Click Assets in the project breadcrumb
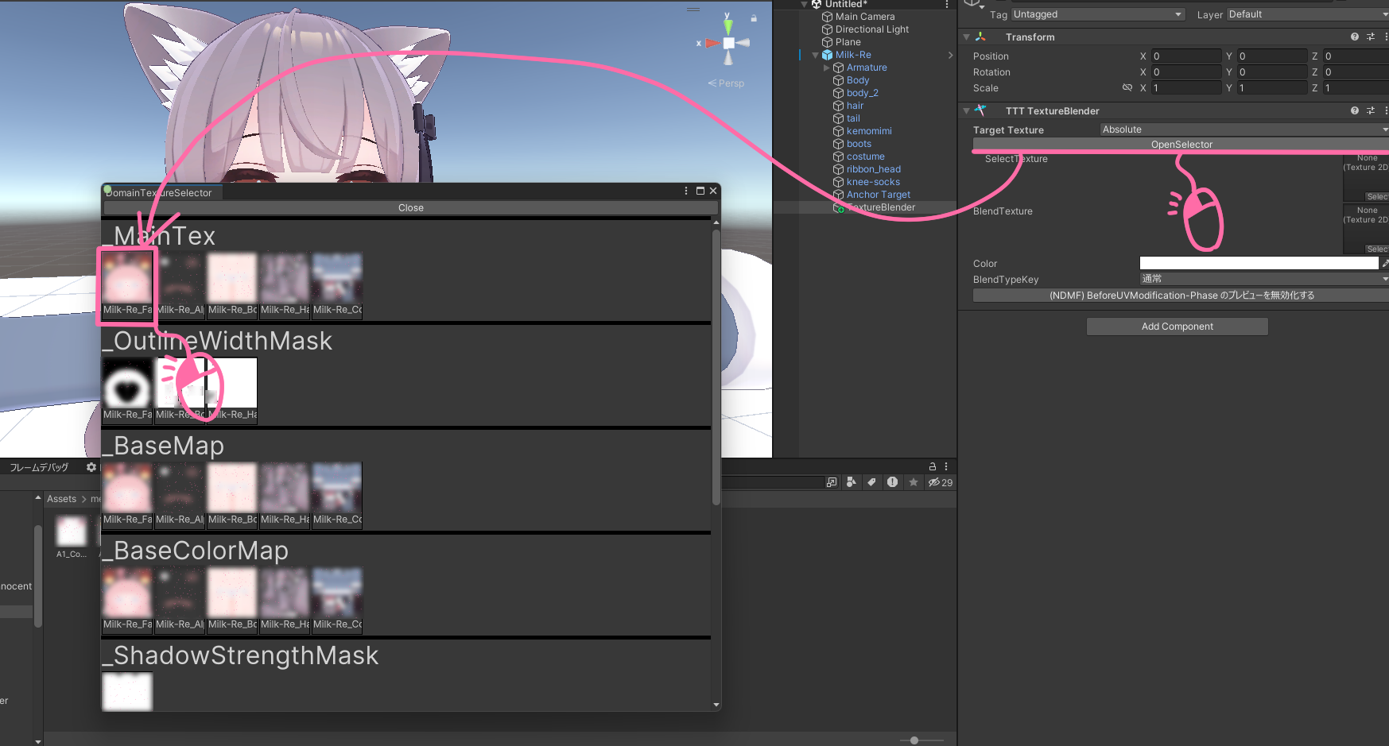 click(62, 498)
